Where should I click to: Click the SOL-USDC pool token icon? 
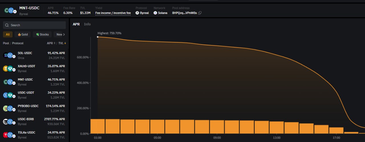point(8,55)
